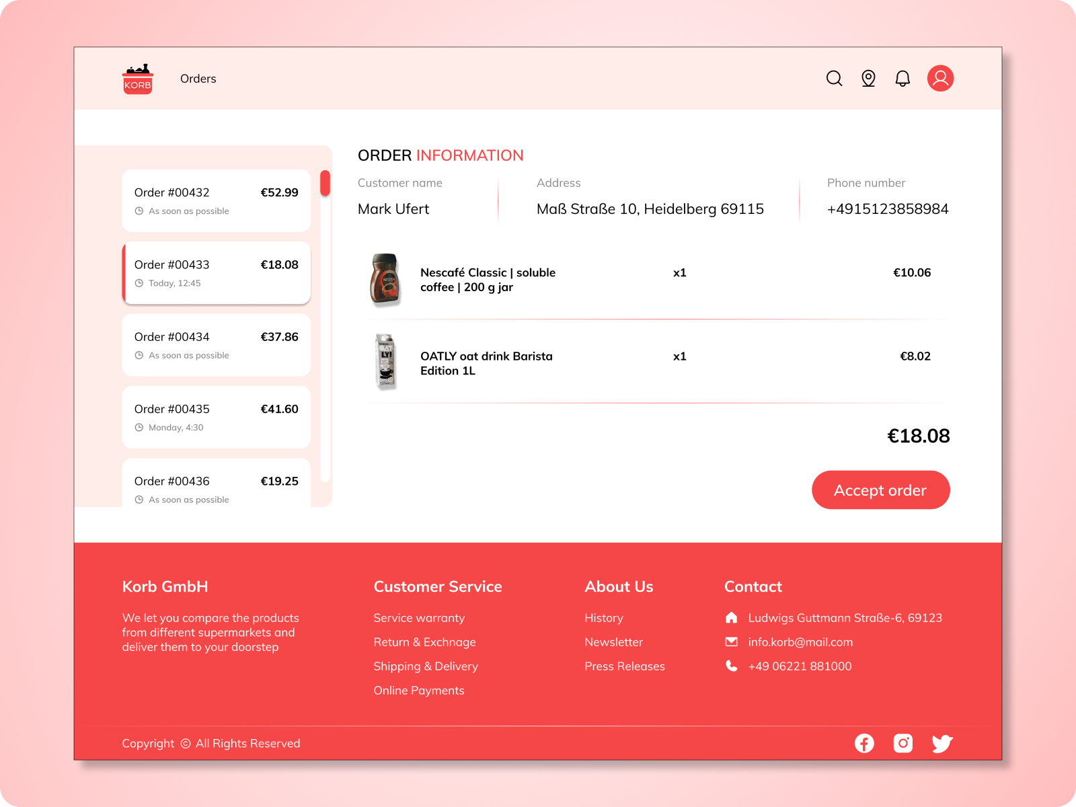1076x807 pixels.
Task: Click the phone icon in Contact
Action: pyautogui.click(x=732, y=666)
